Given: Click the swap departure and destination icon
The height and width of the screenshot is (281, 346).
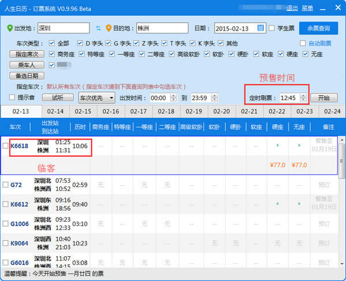Looking at the screenshot, I should coord(98,28).
